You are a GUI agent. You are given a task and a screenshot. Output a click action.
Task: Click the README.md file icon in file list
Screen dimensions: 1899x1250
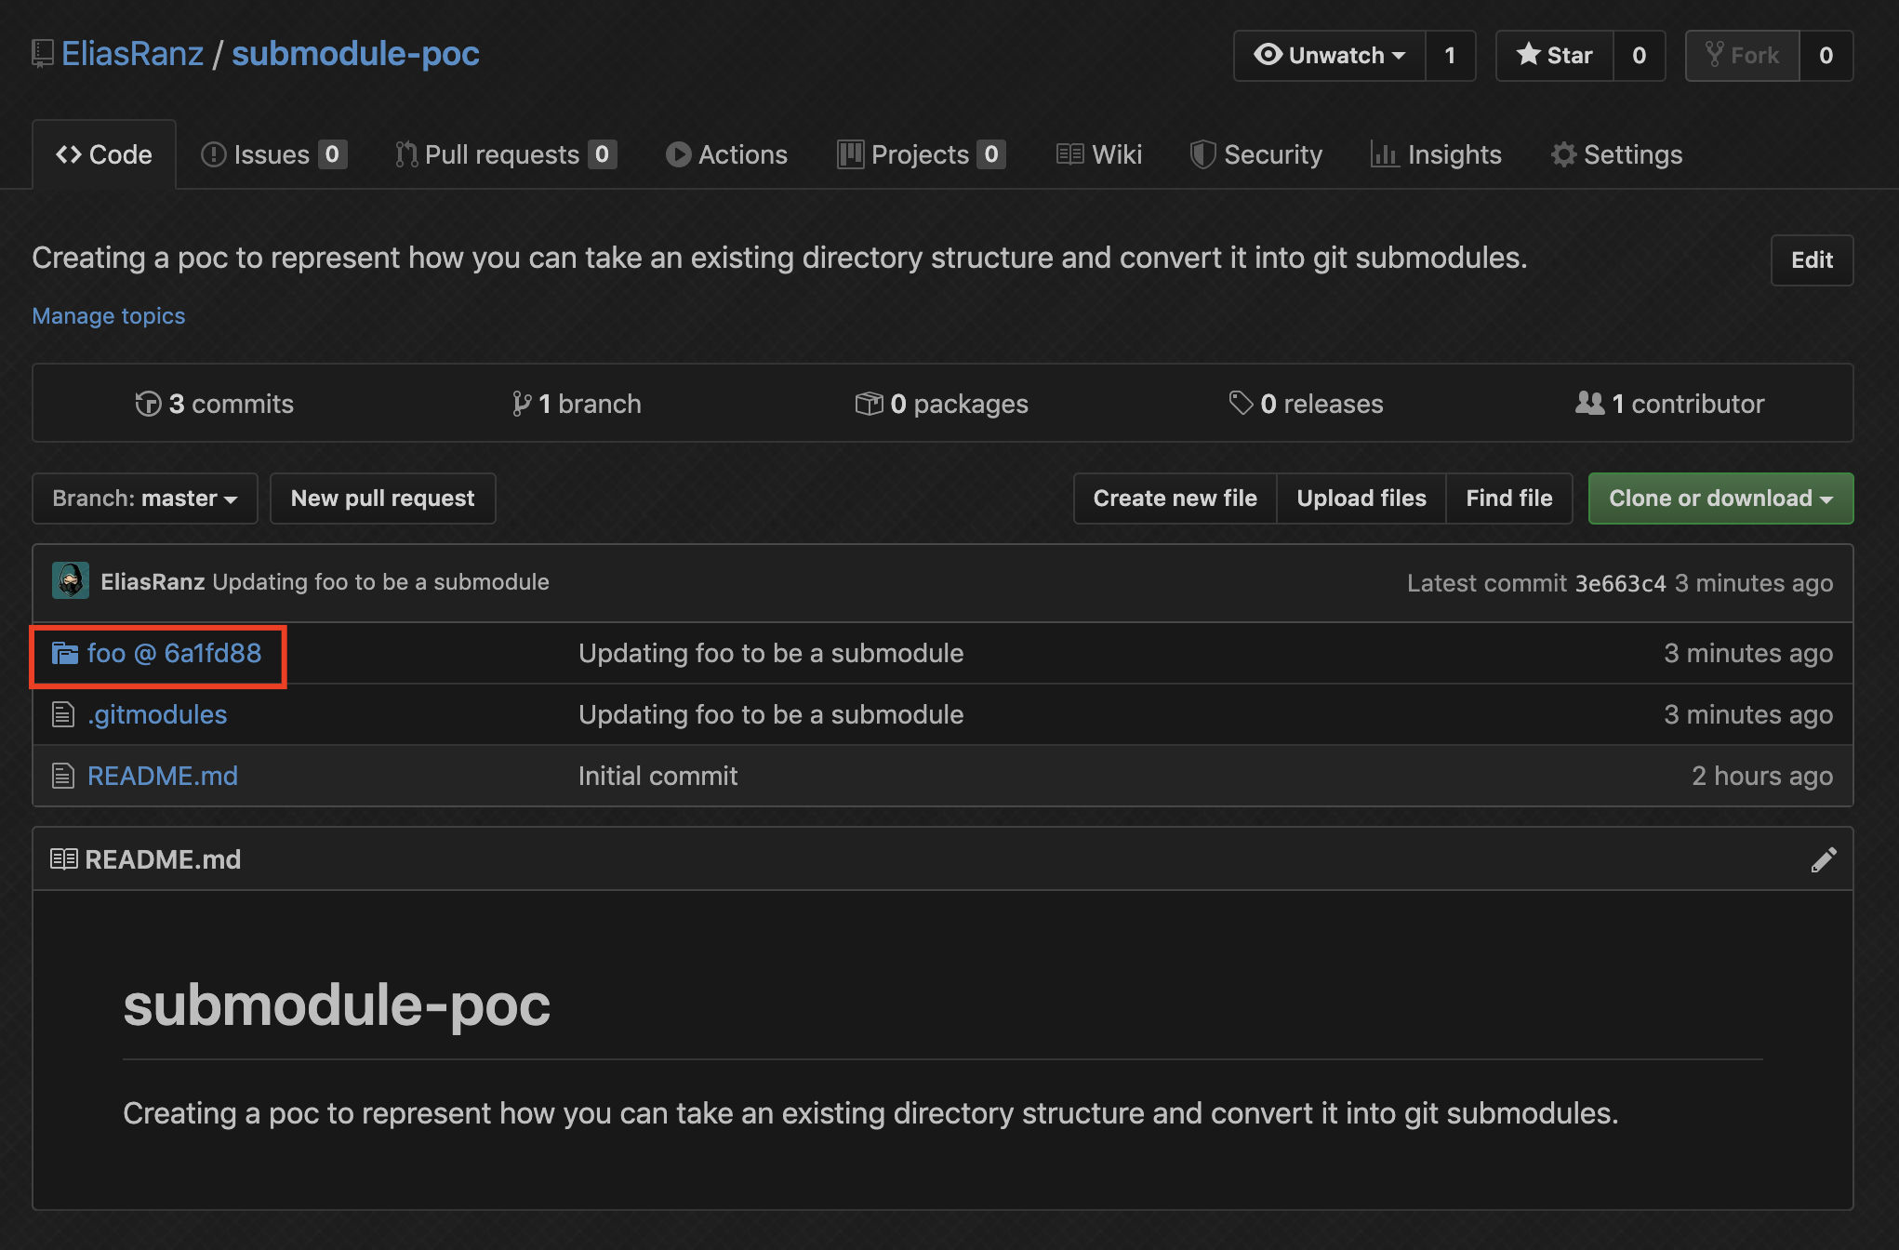[x=63, y=776]
